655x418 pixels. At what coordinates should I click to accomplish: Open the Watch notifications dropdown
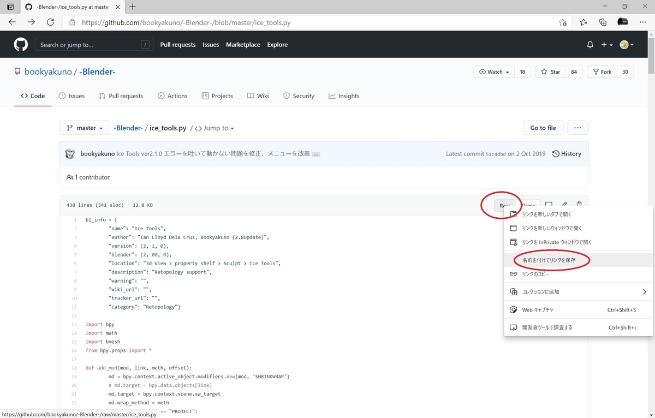(x=494, y=72)
